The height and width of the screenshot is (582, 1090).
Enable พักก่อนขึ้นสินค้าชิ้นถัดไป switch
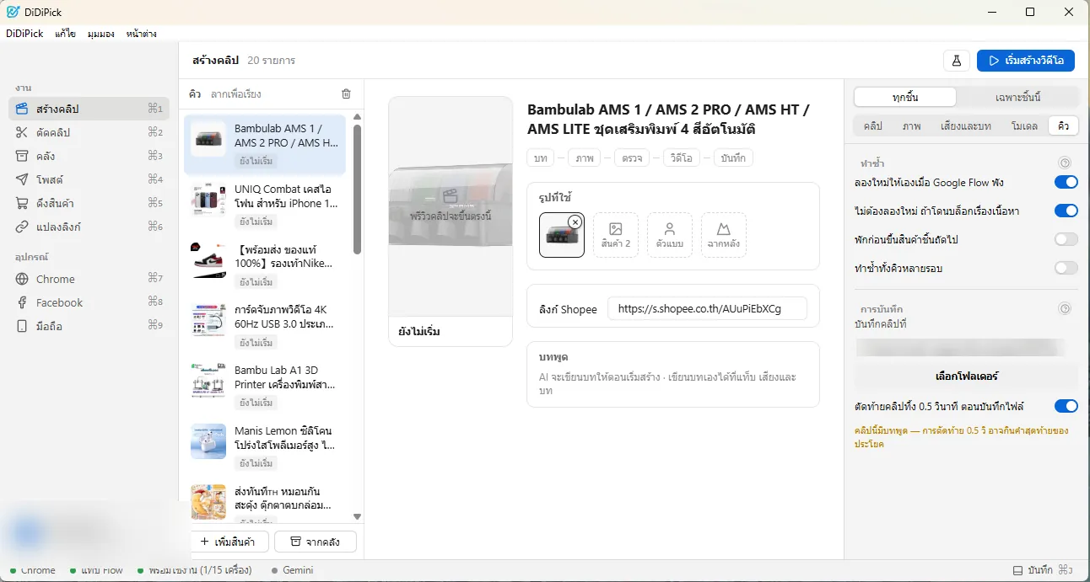coord(1066,239)
